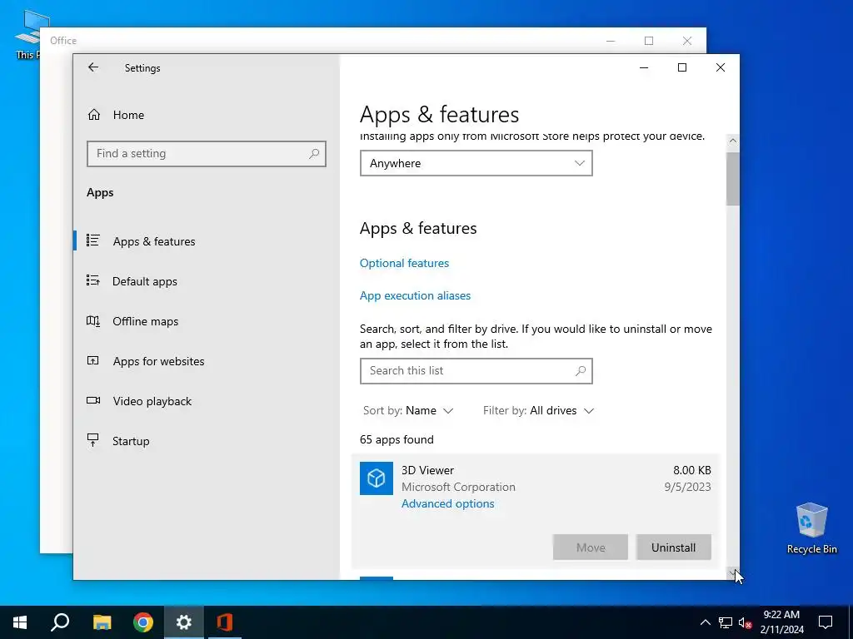
Task: Expand the Anywhere install source dropdown
Action: pos(476,163)
